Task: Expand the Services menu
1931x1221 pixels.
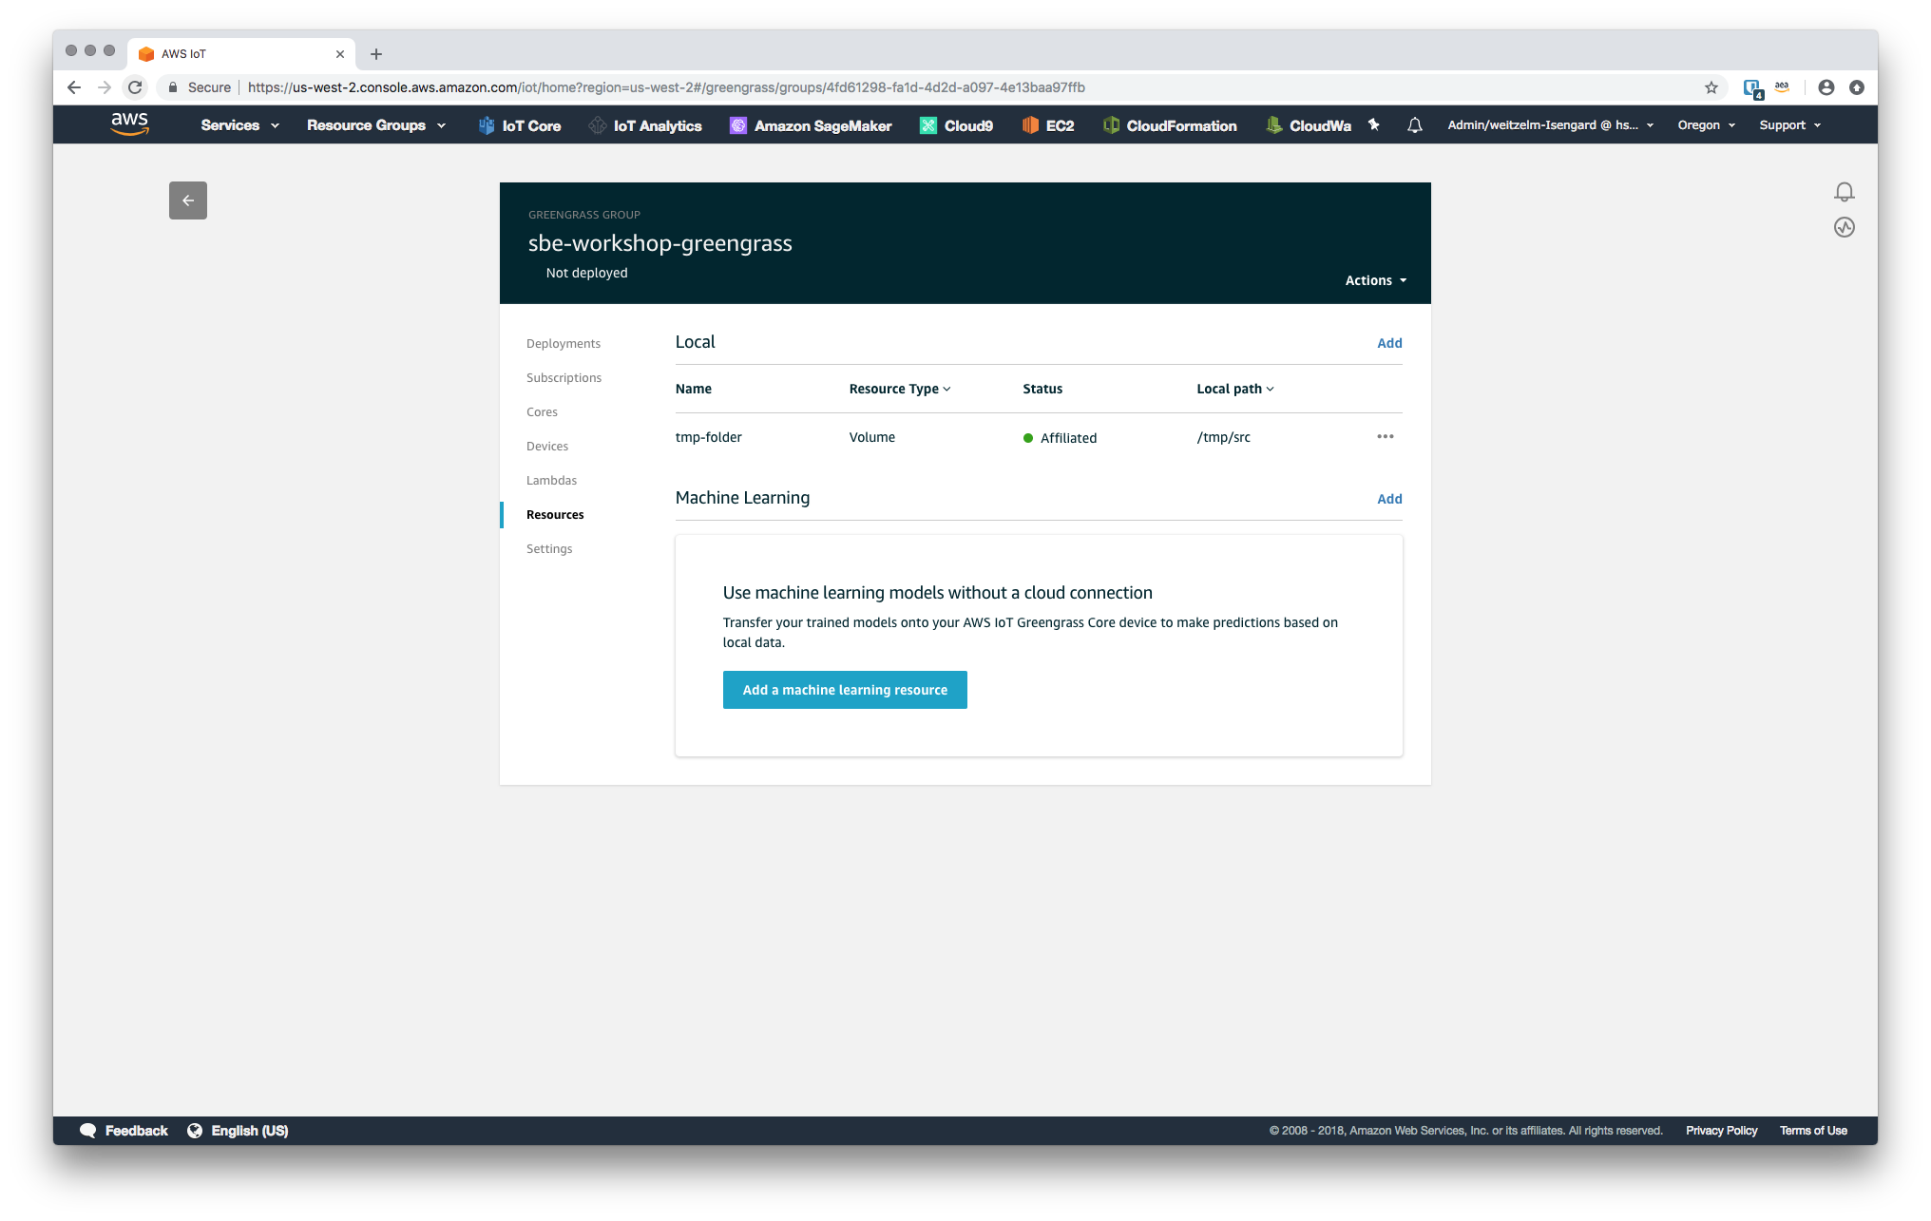Action: click(239, 125)
